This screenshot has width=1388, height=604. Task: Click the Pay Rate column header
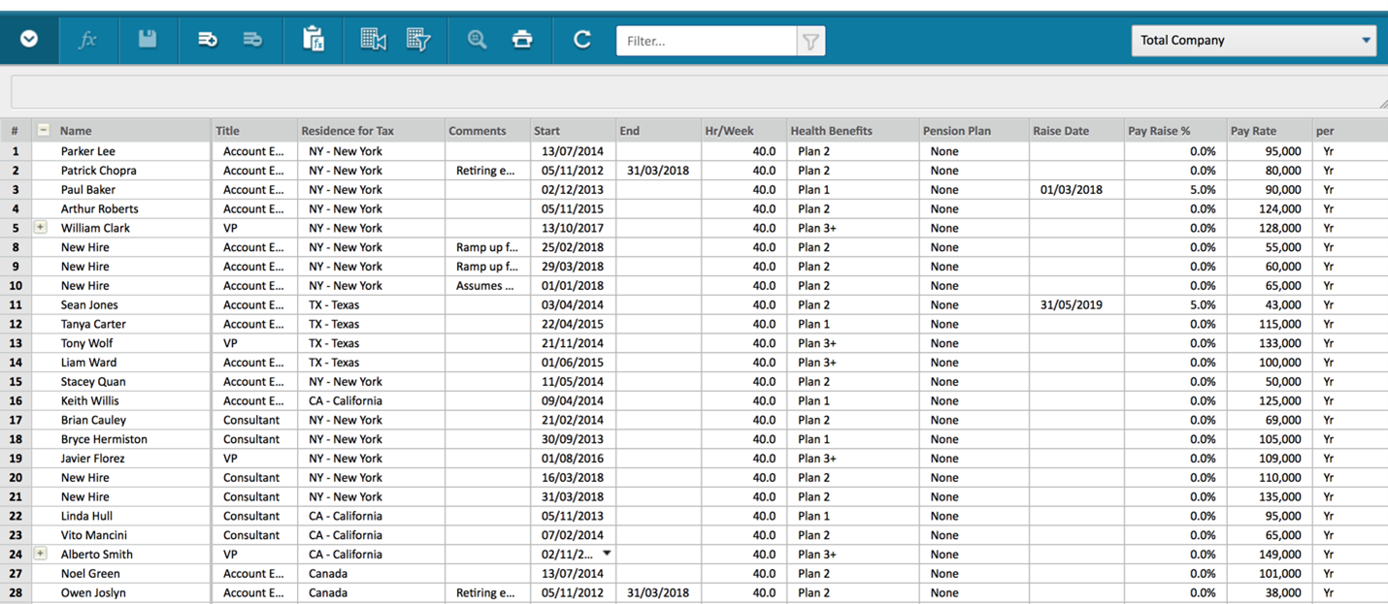pos(1253,131)
